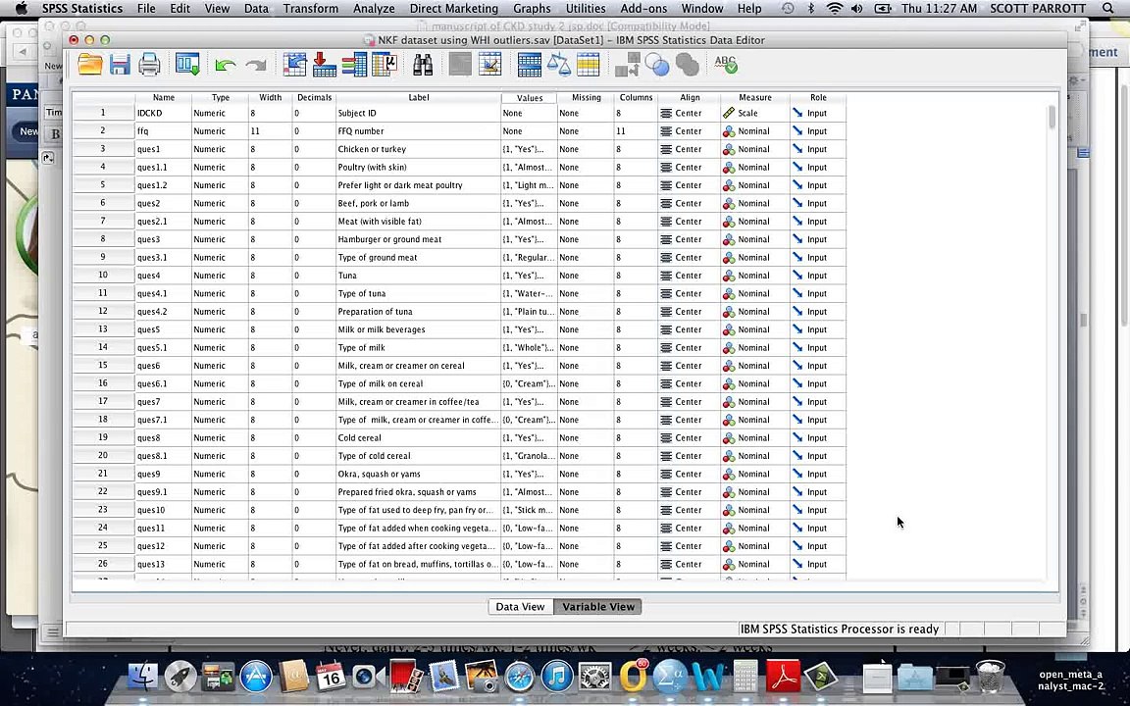Image resolution: width=1130 pixels, height=706 pixels.
Task: Click label 'Hamburger or ground meat'
Action: pyautogui.click(x=389, y=239)
